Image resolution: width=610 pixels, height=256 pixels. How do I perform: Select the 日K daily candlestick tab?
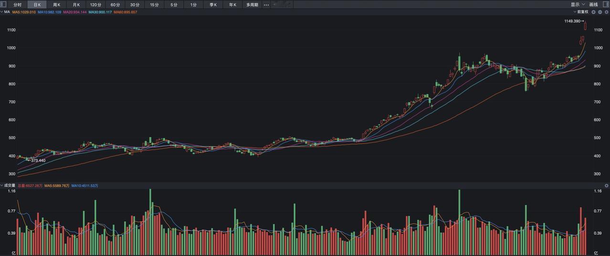pos(37,5)
